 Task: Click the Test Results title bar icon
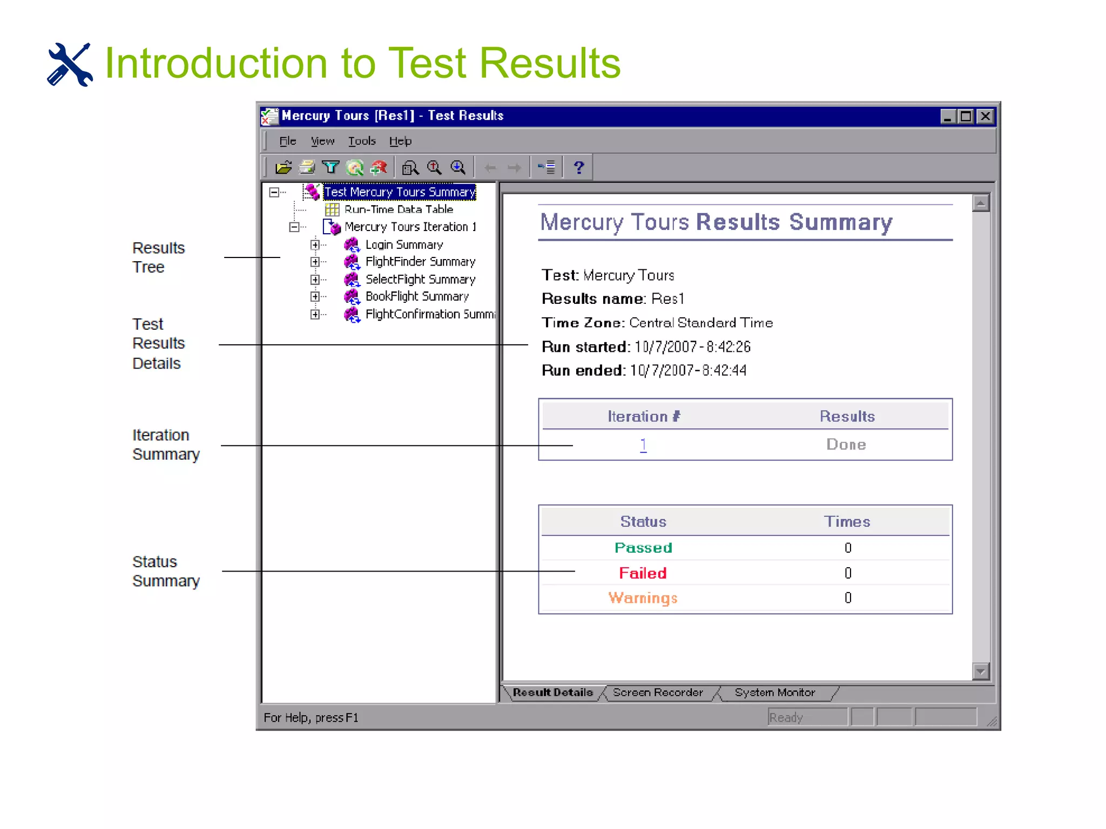[269, 116]
